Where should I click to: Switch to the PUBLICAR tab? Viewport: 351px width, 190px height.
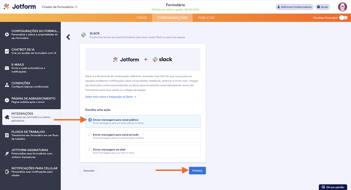pyautogui.click(x=206, y=18)
